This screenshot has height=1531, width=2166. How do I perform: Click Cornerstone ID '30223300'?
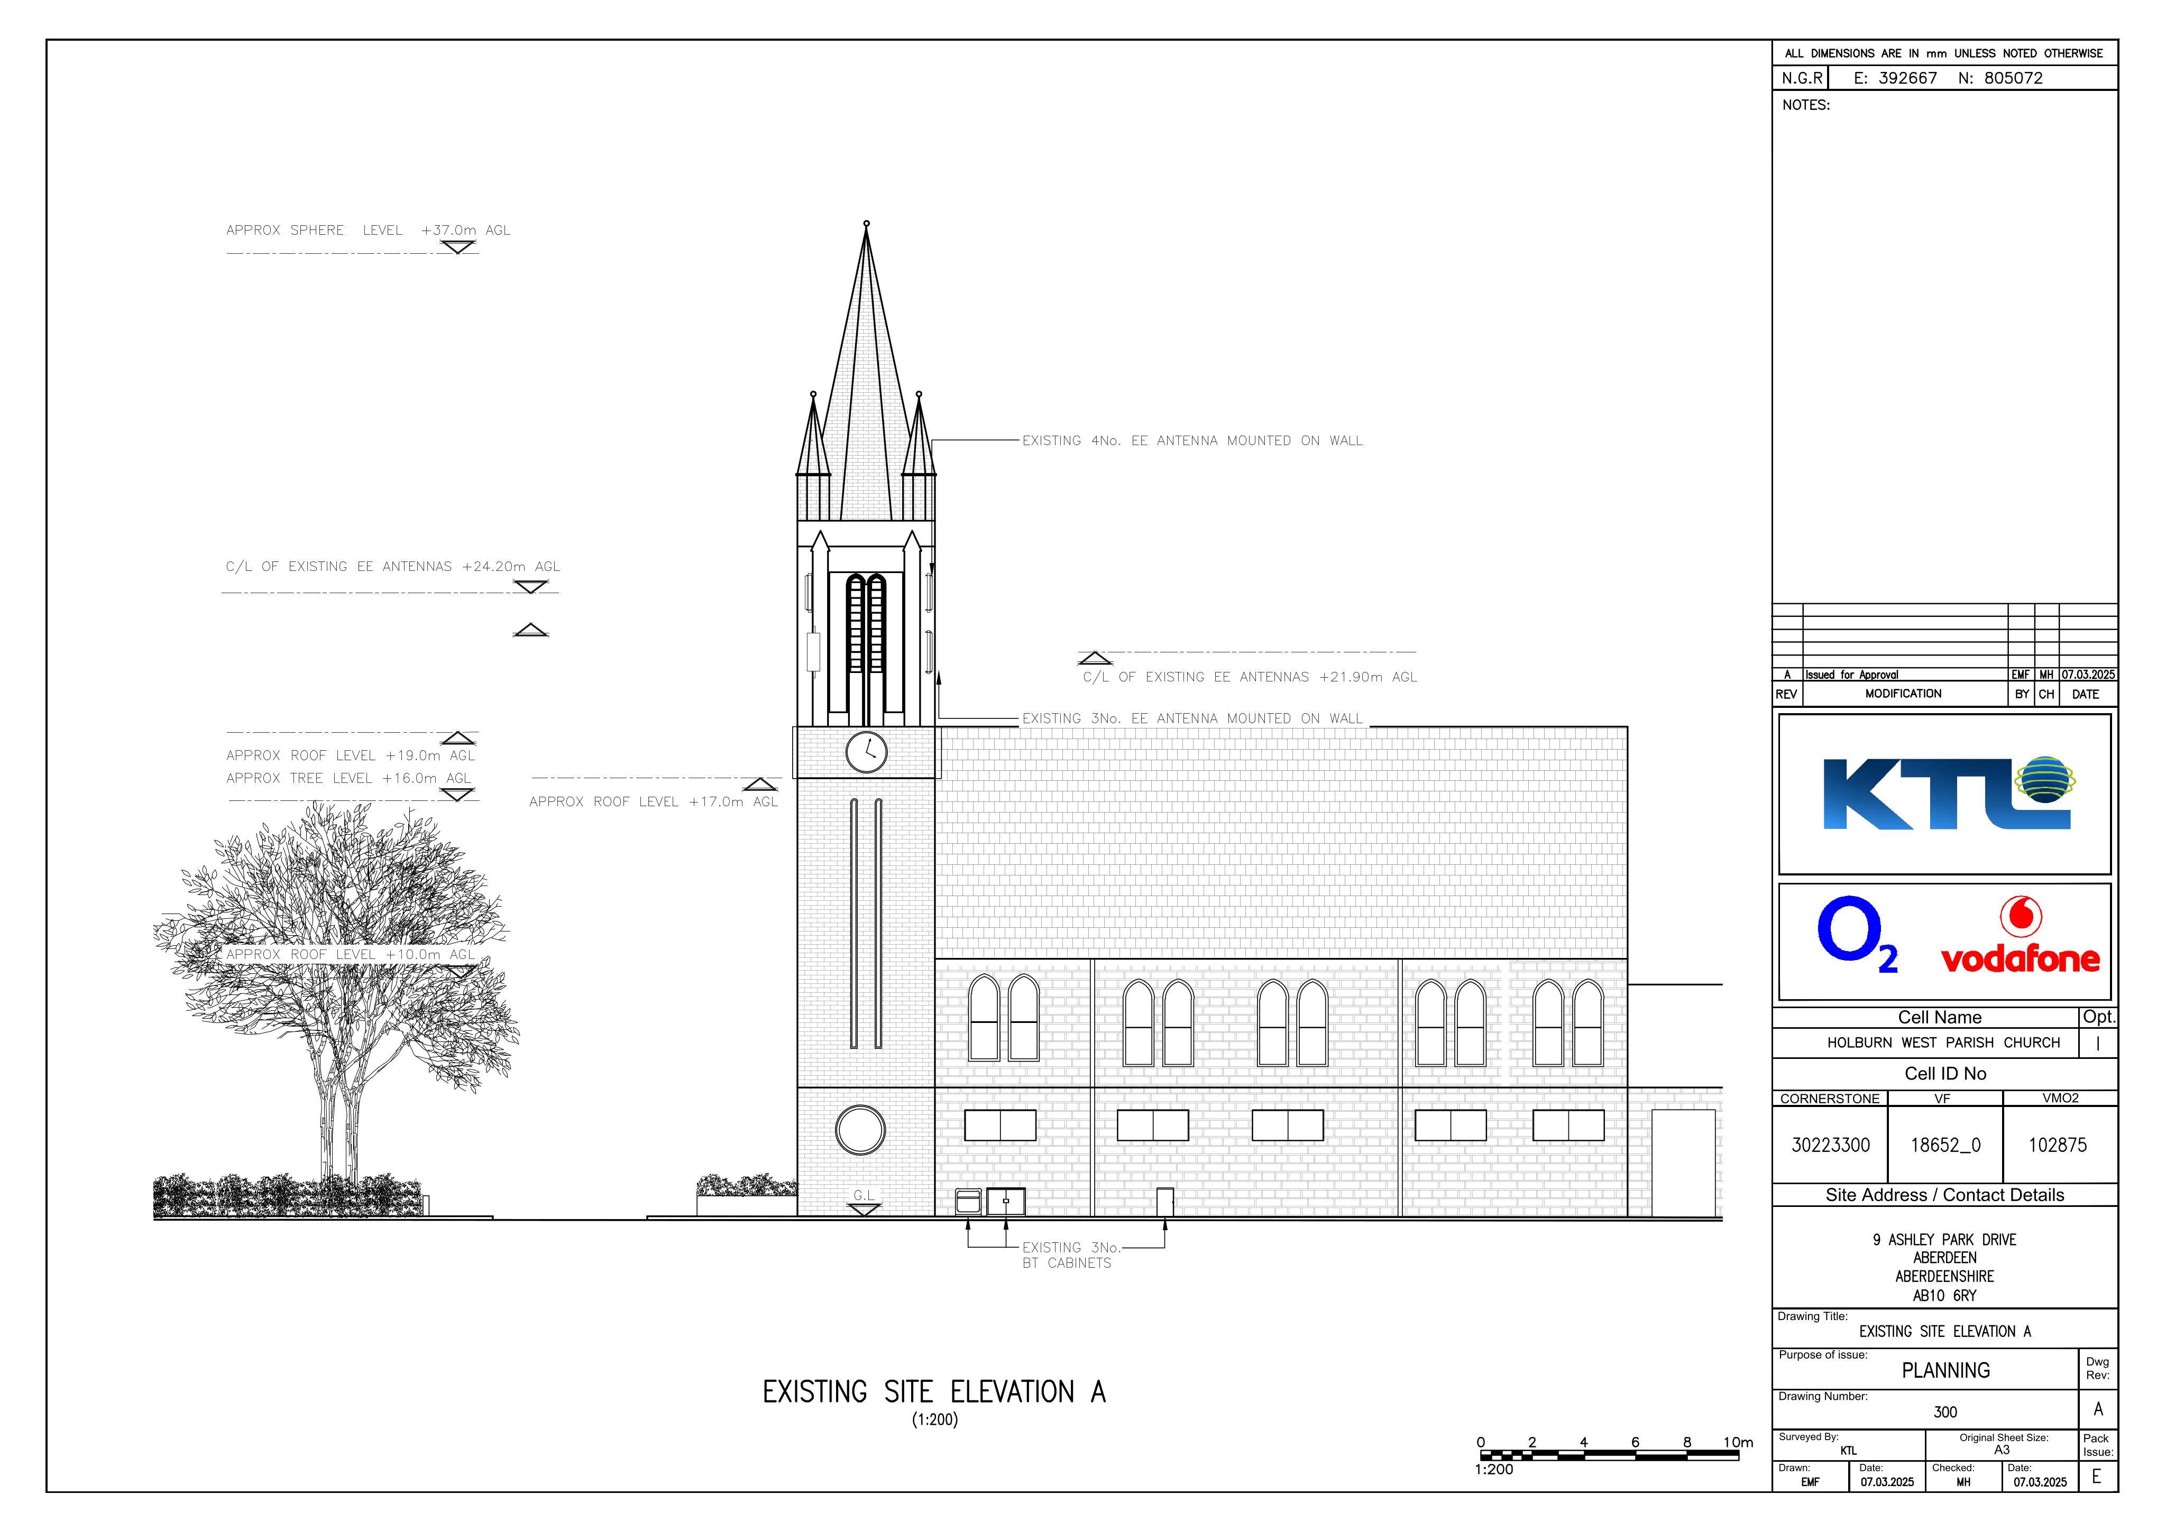(1830, 1145)
